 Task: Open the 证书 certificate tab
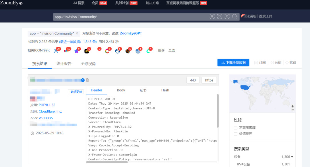tap(143, 90)
